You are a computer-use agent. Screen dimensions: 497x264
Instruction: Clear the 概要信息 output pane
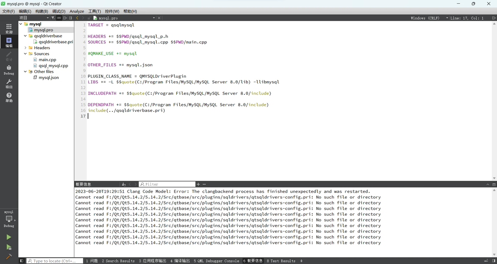(123, 184)
